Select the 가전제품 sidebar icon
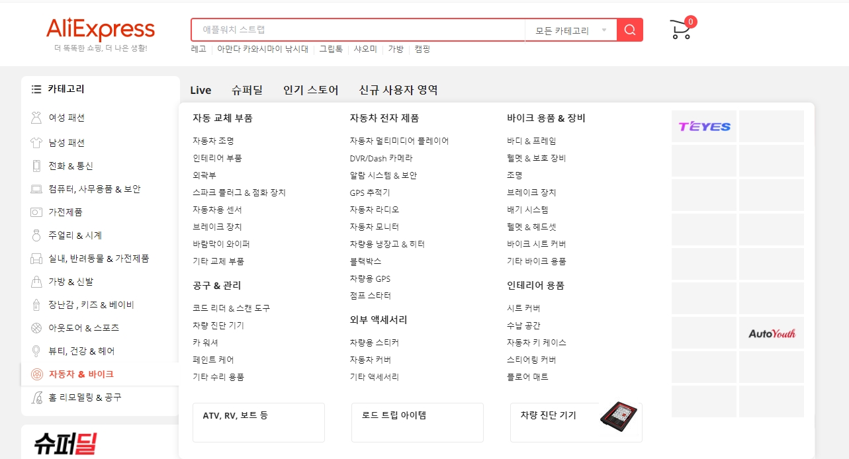Image resolution: width=849 pixels, height=459 pixels. (x=36, y=212)
